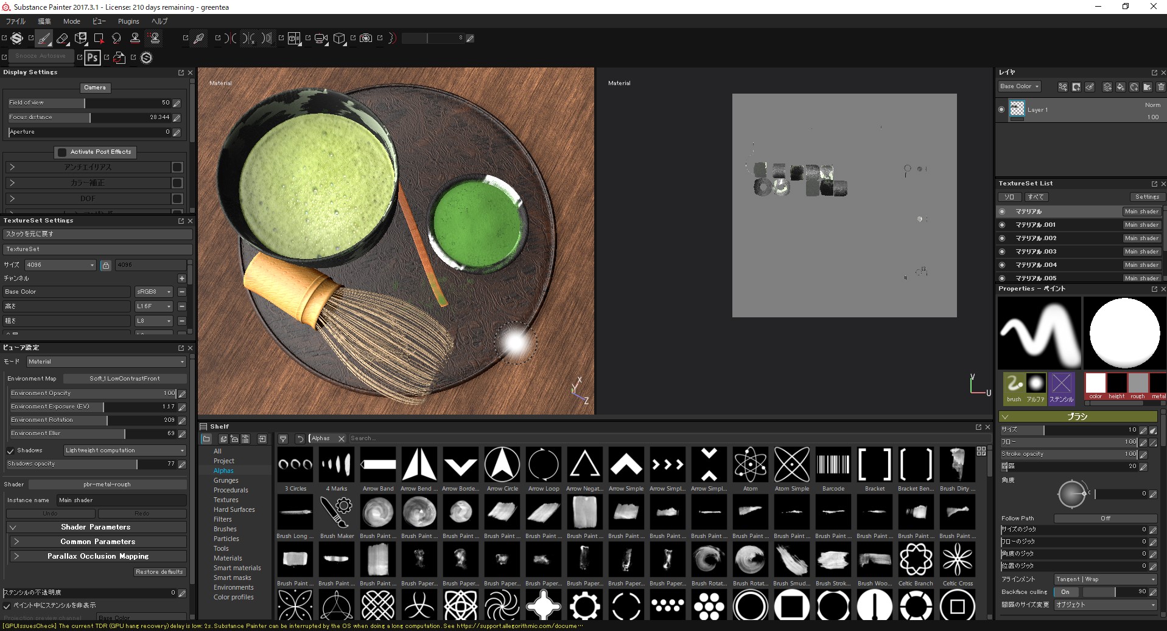Adjust the Field of view slider
This screenshot has height=631, width=1167.
click(x=89, y=103)
